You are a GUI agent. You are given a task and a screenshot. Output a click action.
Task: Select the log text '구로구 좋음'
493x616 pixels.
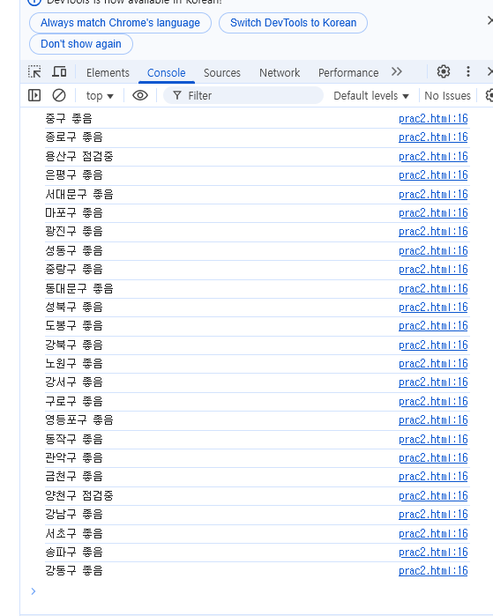point(74,401)
